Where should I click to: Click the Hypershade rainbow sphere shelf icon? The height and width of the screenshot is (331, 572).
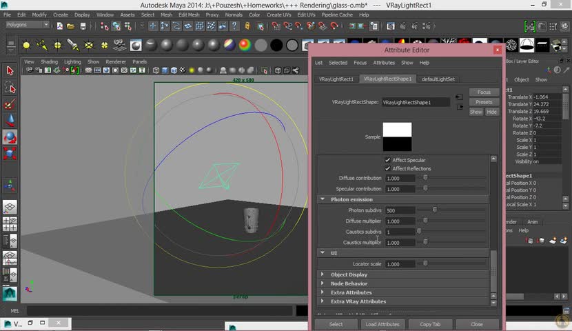(x=245, y=46)
